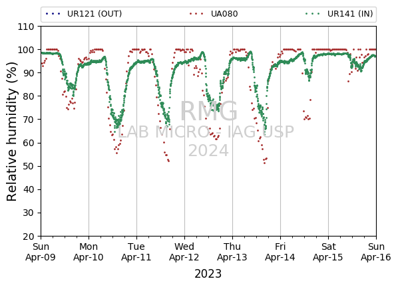This screenshot has width=398, height=287.
Task: Click the 2024 watermark text in plot
Action: pyautogui.click(x=208, y=151)
